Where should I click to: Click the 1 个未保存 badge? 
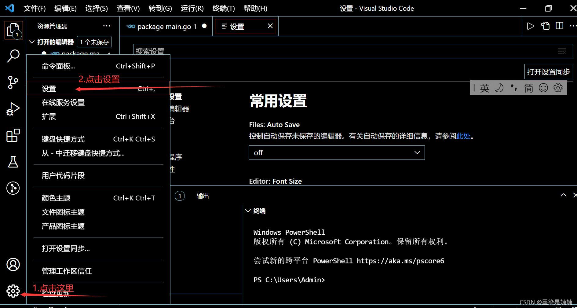[x=94, y=42]
